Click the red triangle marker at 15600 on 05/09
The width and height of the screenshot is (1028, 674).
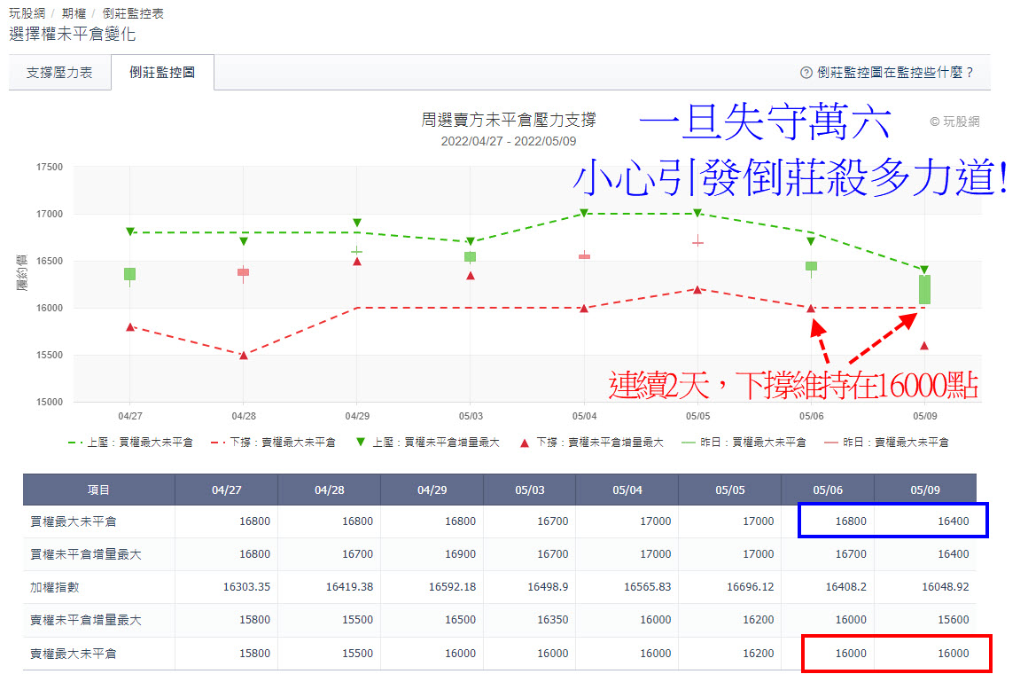[924, 346]
